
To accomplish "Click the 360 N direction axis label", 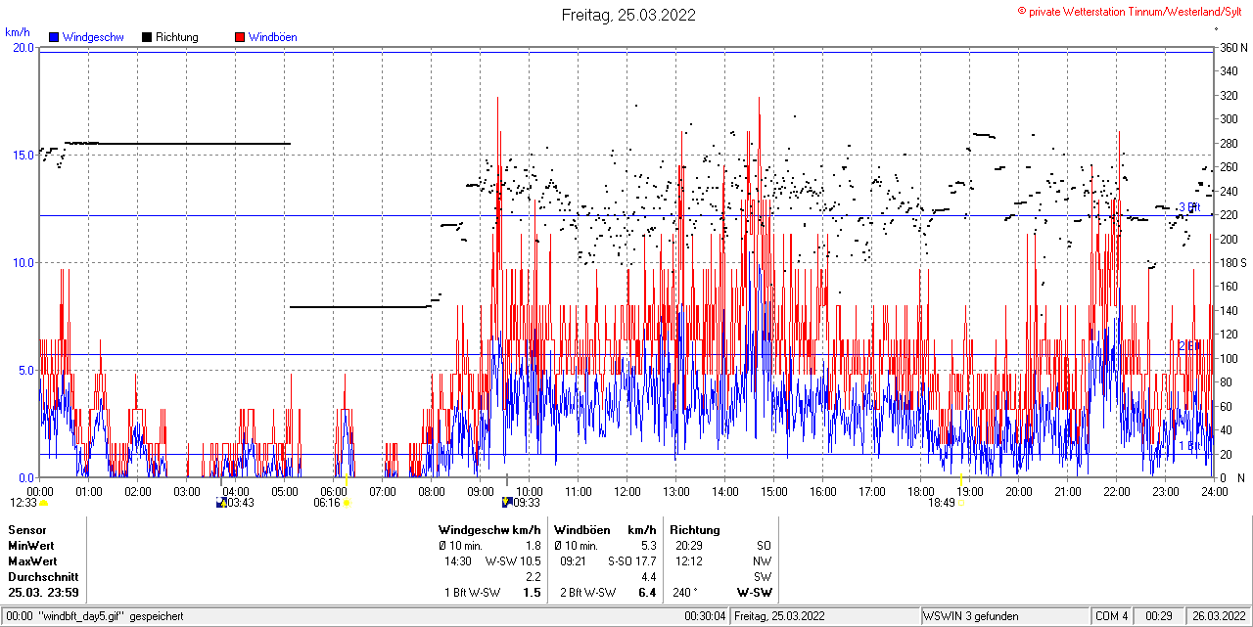I will click(x=1233, y=48).
